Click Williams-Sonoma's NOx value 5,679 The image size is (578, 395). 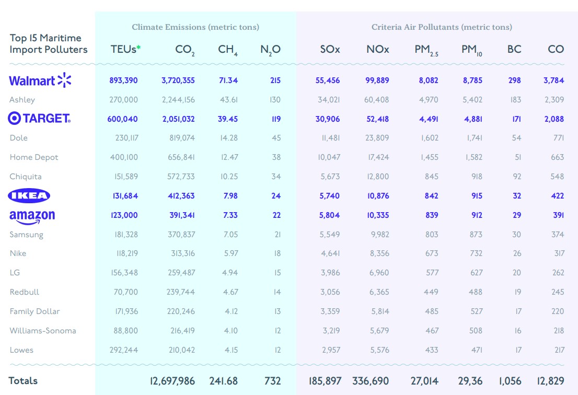pyautogui.click(x=379, y=331)
